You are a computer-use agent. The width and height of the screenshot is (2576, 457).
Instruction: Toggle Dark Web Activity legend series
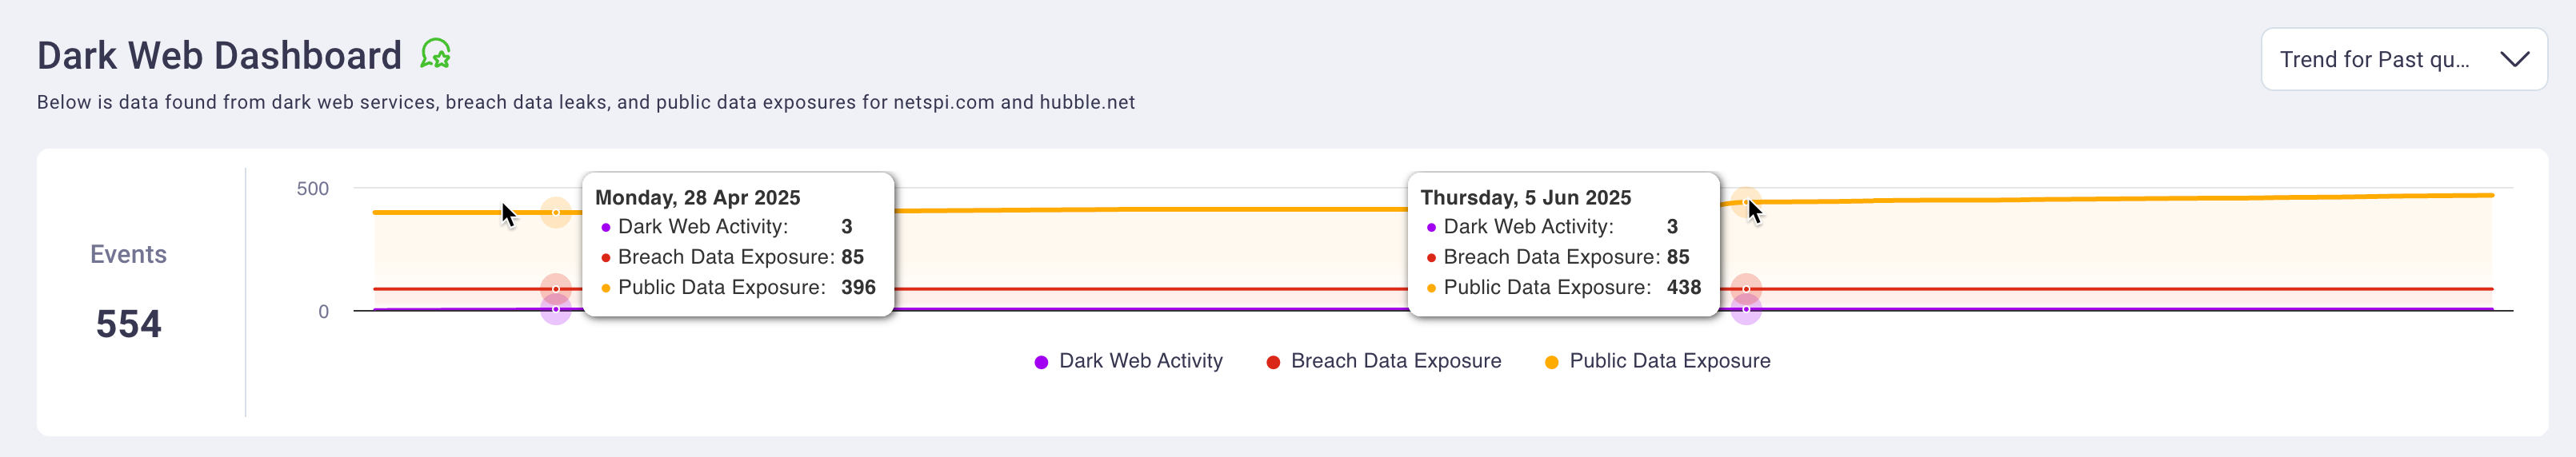(1128, 361)
